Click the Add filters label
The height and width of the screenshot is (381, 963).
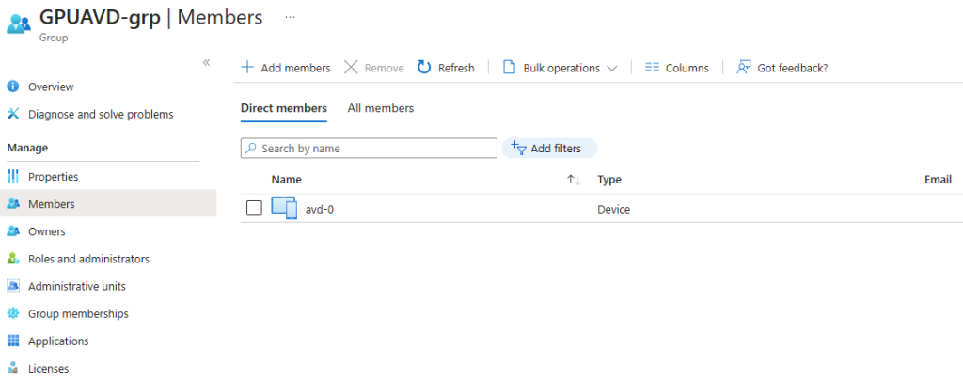556,148
